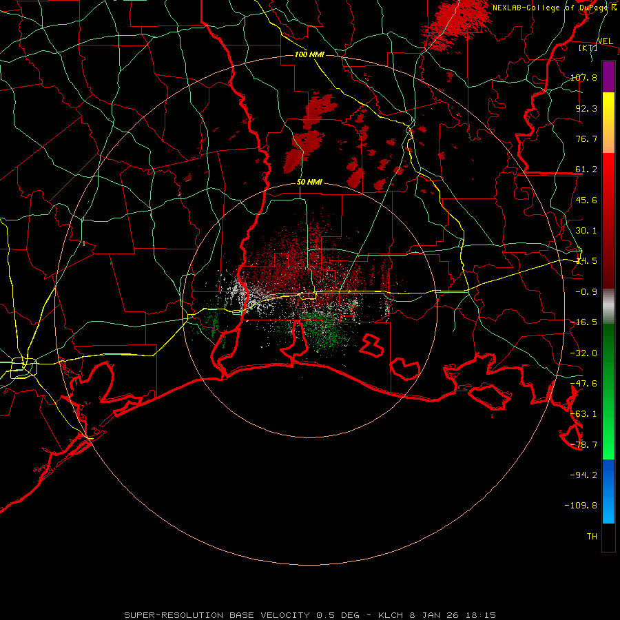Click the -16.5 velocity scale value
The width and height of the screenshot is (620, 620).
coord(583,322)
